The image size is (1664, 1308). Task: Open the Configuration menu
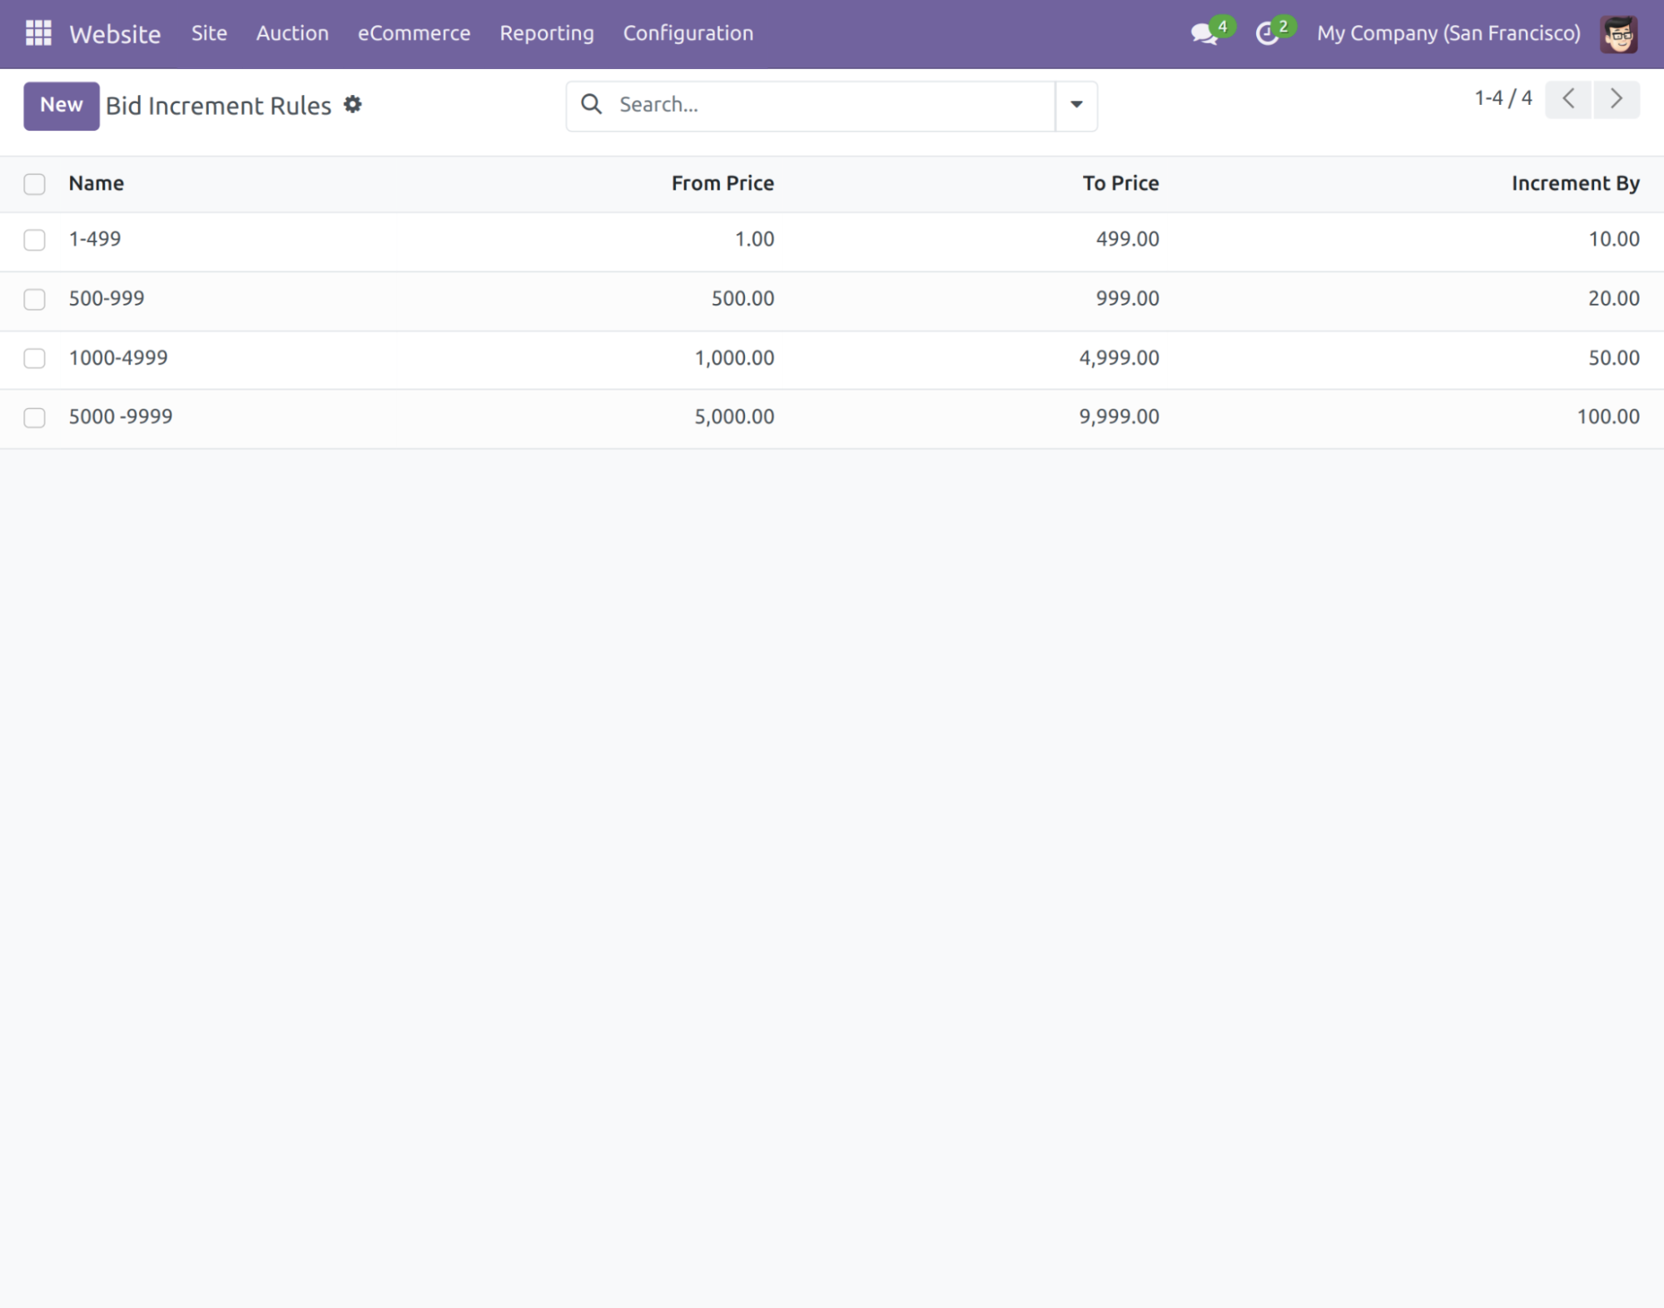(x=688, y=33)
